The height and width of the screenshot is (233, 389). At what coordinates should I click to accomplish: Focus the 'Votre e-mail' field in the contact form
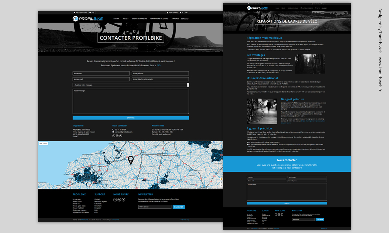[x=101, y=79]
